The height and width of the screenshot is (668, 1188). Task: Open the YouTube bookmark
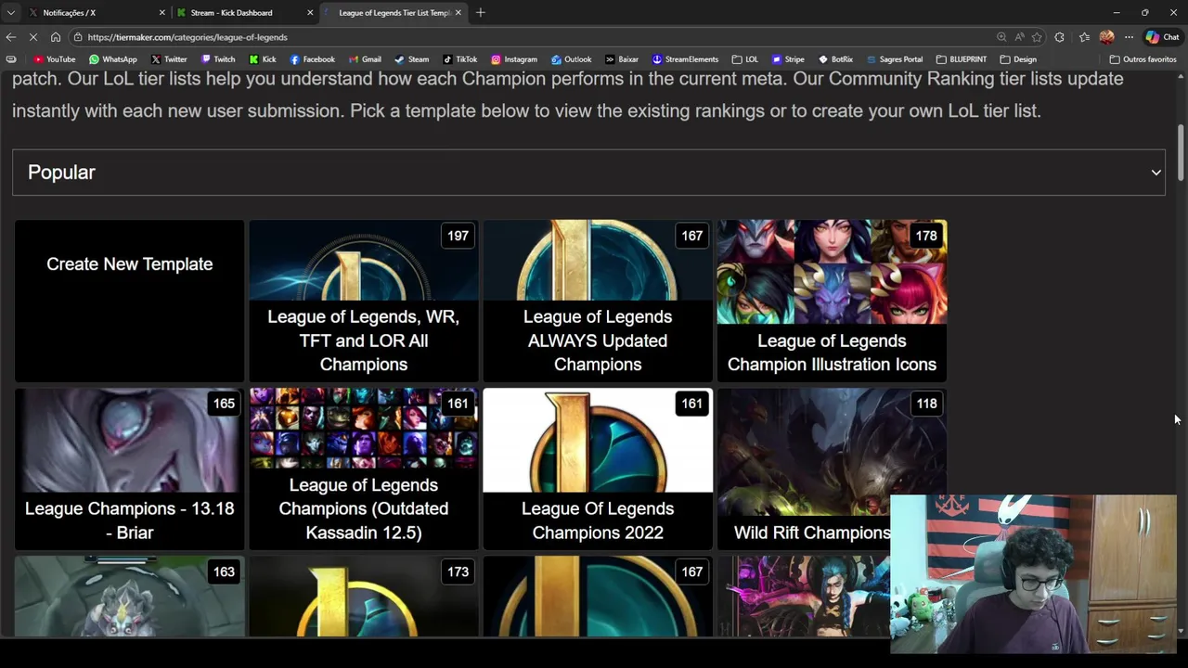pos(55,59)
